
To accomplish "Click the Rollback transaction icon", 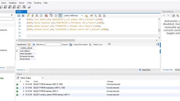I will pyautogui.click(x=56, y=16).
